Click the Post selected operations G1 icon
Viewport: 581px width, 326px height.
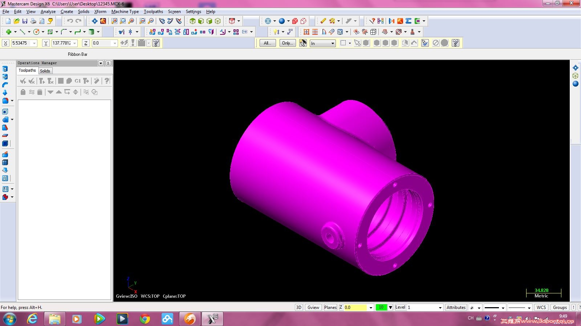coord(78,81)
